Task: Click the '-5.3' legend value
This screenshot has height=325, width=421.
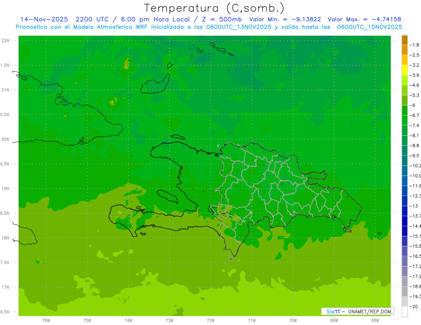Action: (x=415, y=95)
